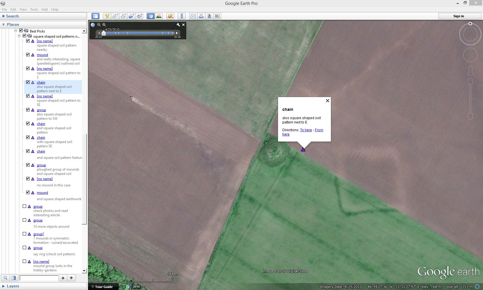Open the Help menu
This screenshot has height=290, width=483.
[x=55, y=9]
